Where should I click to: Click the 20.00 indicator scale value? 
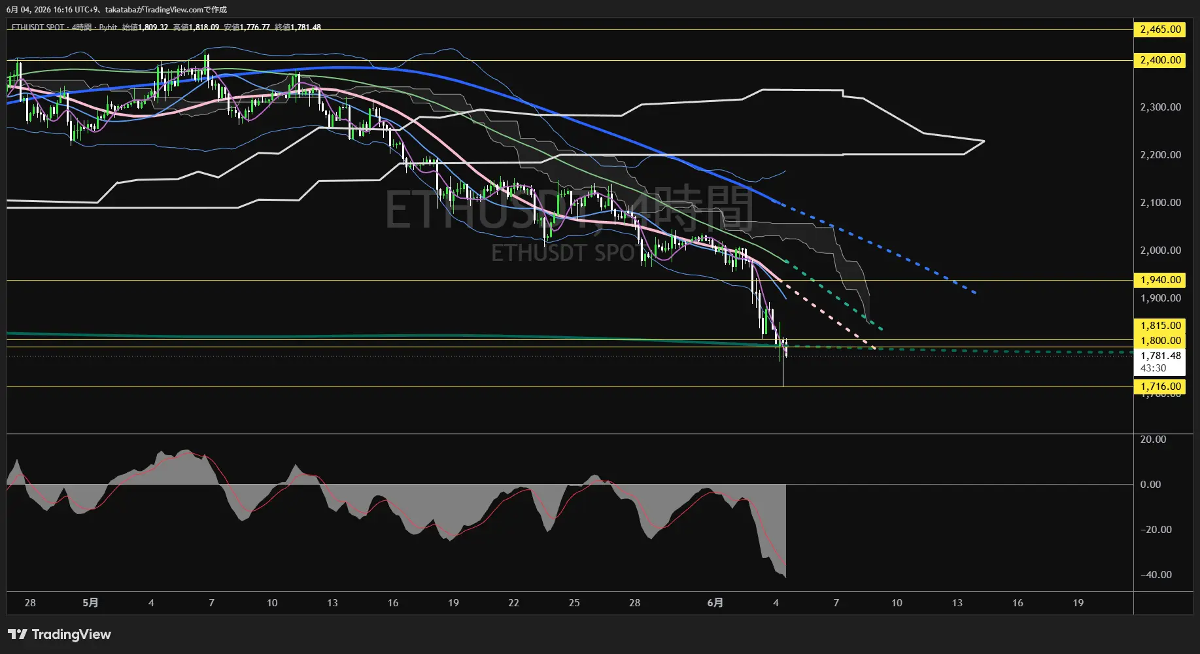[x=1153, y=439]
